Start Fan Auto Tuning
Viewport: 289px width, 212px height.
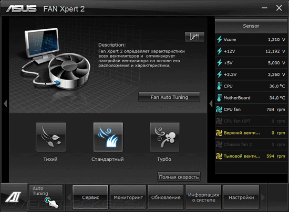point(169,97)
